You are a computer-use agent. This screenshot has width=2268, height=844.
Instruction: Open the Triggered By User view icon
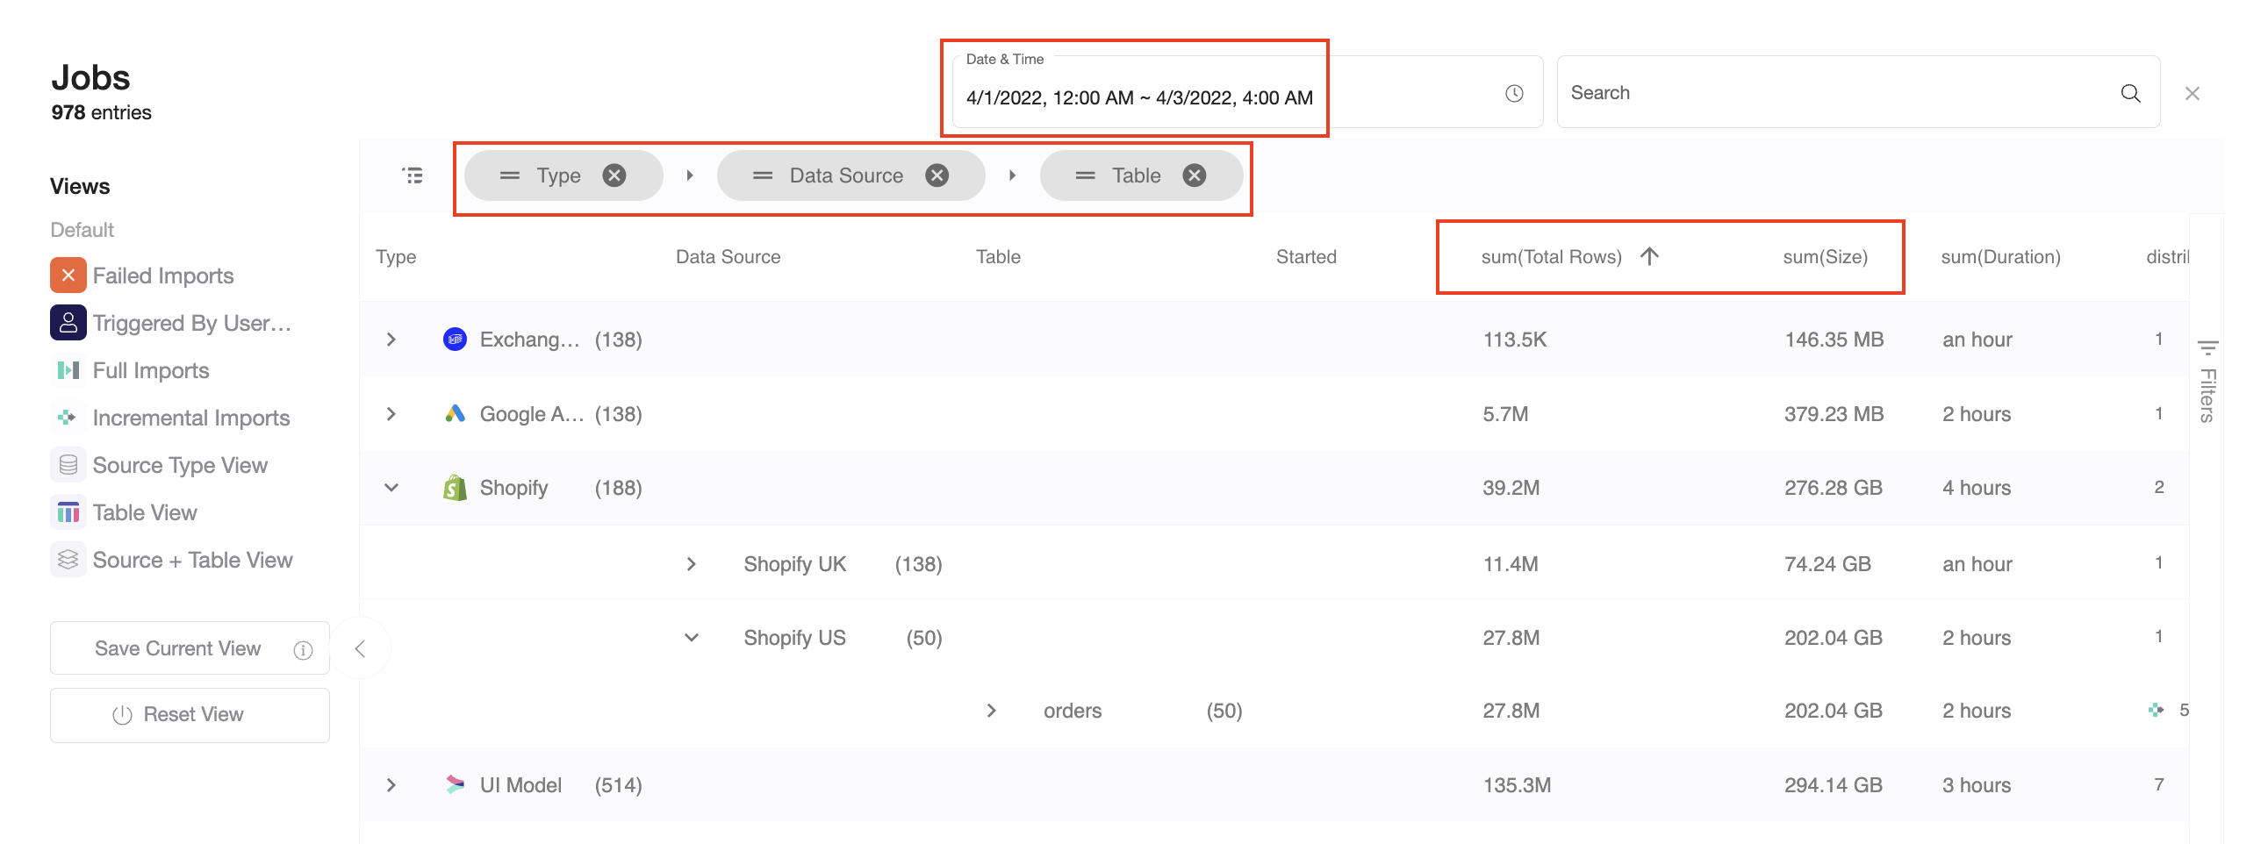68,323
